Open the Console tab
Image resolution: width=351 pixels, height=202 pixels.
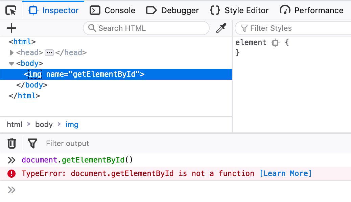point(112,10)
